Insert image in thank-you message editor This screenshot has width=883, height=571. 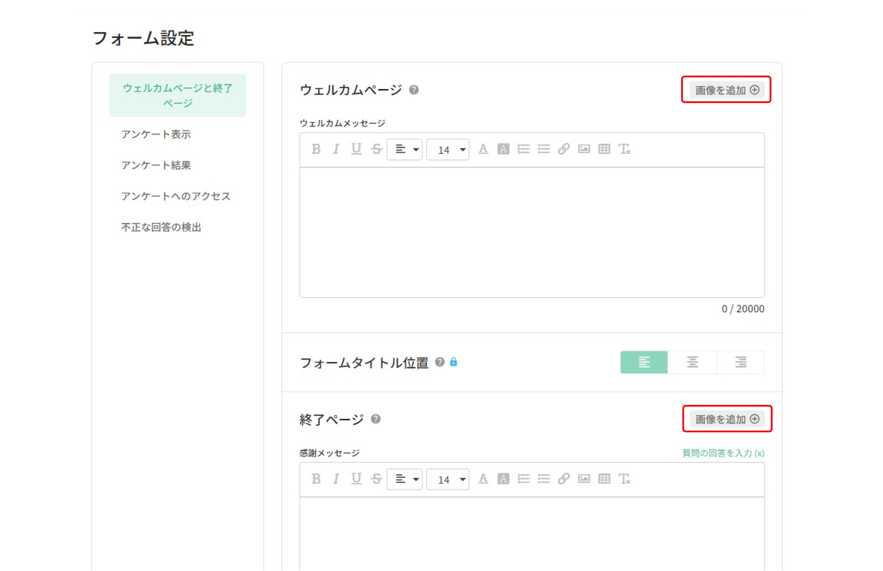tap(584, 479)
